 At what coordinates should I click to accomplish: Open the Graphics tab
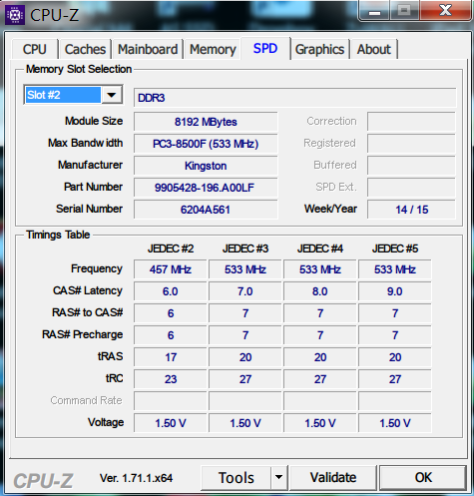pos(319,50)
